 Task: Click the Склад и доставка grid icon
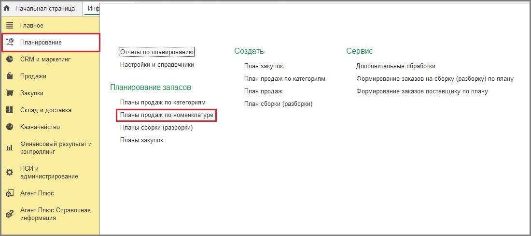10,110
